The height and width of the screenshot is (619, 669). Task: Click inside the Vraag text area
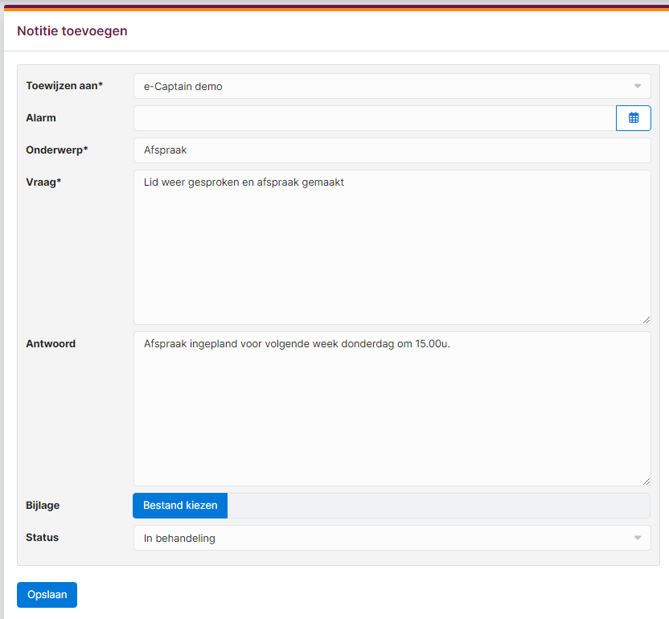[392, 248]
